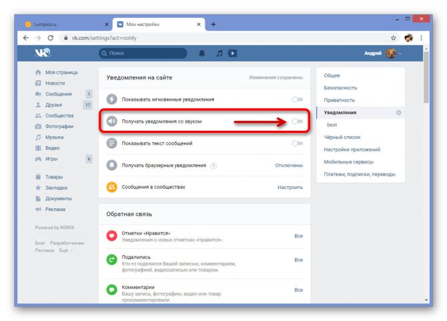Click Настроить for Сообщения в сообществах
The image size is (447, 321).
coord(290,188)
